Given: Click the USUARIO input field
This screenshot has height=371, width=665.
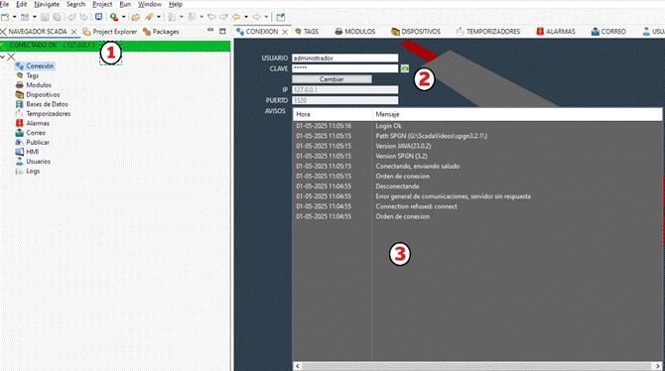Looking at the screenshot, I should pos(344,59).
